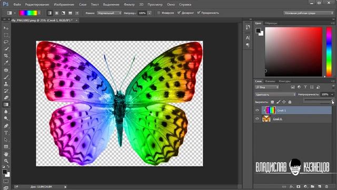Delete the selected layer trash icon
337x190 pixels.
[326, 186]
